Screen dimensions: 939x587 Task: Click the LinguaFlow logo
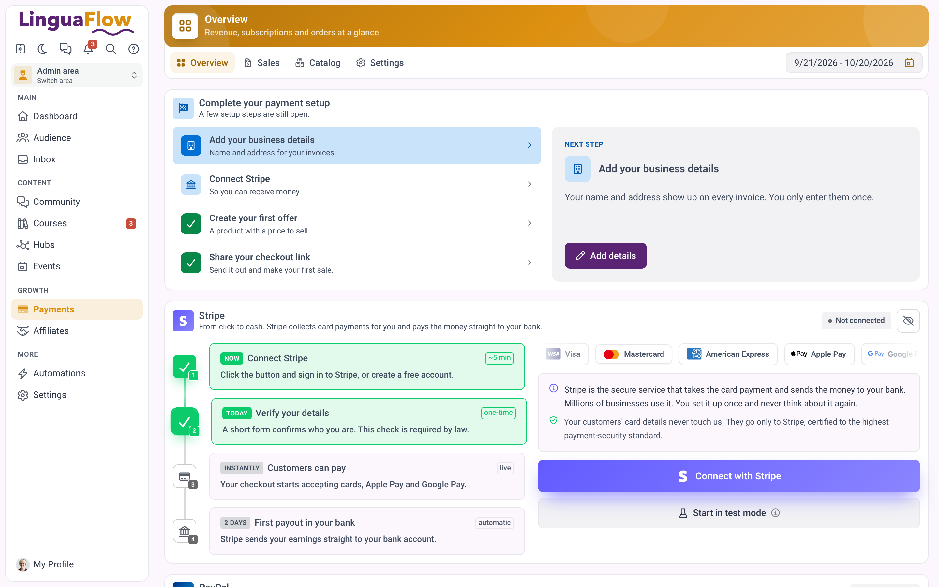pos(76,23)
